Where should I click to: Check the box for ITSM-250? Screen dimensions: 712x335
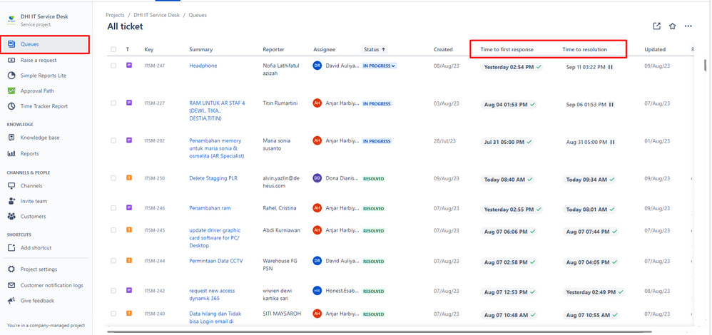[113, 178]
